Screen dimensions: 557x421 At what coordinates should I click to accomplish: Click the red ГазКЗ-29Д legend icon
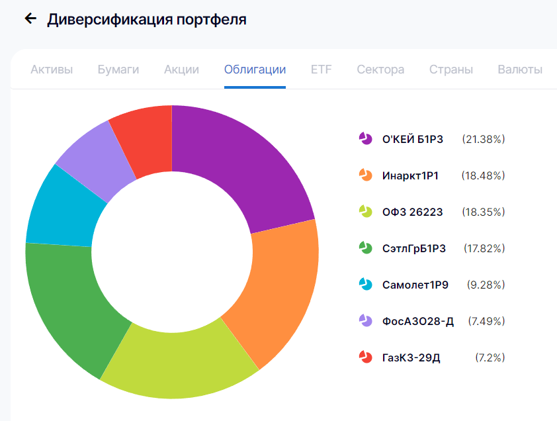[x=366, y=357]
